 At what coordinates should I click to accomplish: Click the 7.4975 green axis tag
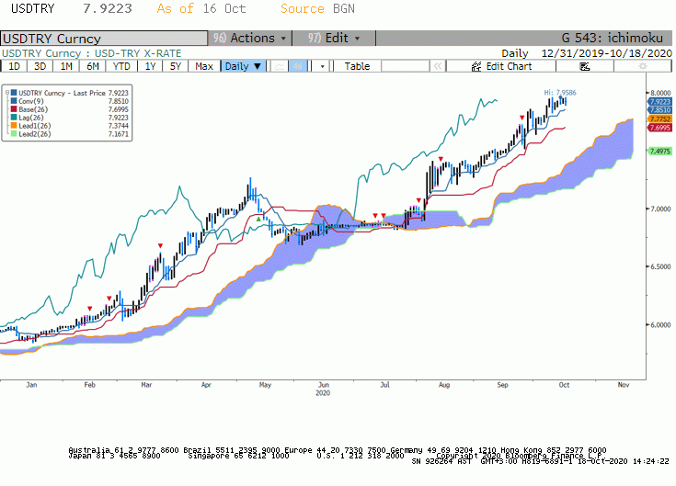660,151
